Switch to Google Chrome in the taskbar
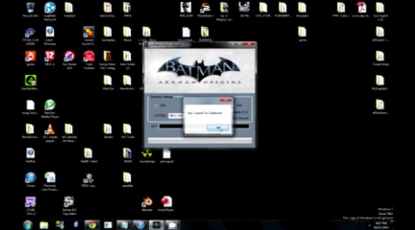This screenshot has height=230, width=415. [92, 225]
